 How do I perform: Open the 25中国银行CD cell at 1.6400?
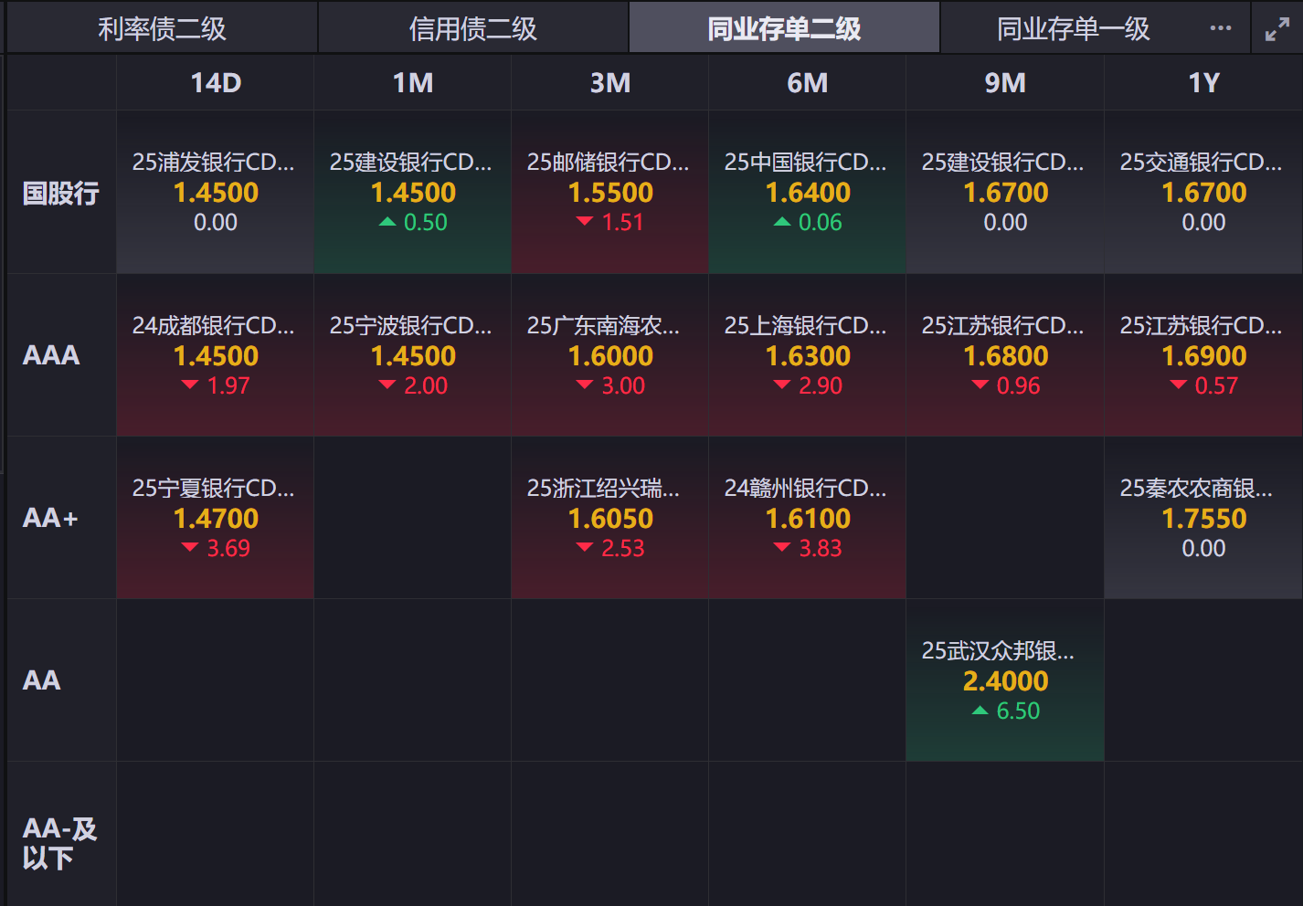pyautogui.click(x=808, y=193)
